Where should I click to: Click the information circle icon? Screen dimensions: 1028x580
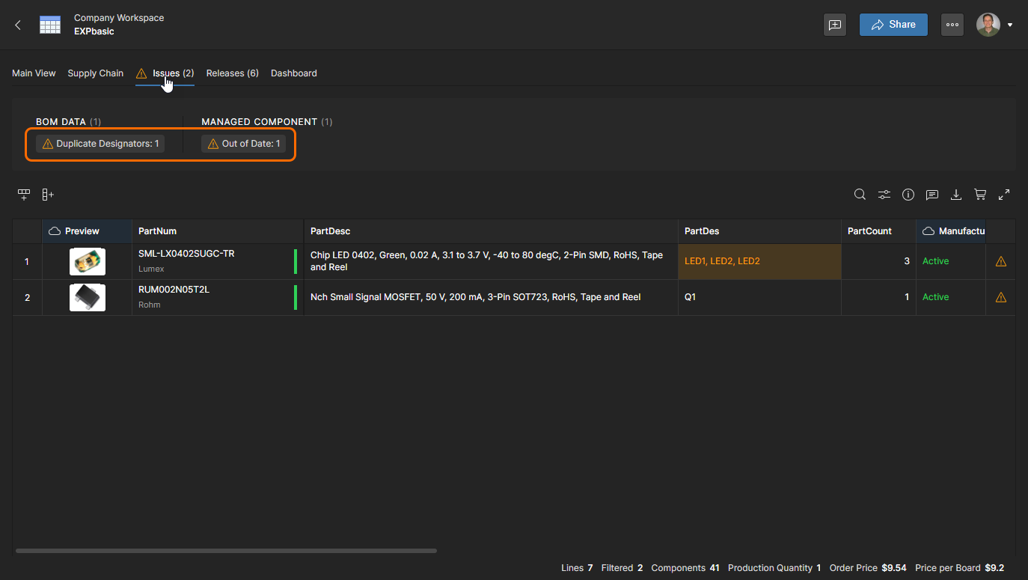pos(908,195)
